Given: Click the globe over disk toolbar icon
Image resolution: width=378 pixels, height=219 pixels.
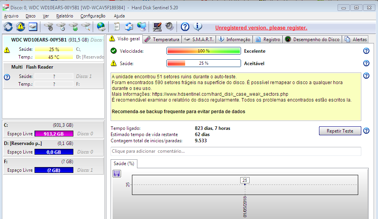Looking at the screenshot, I should pyautogui.click(x=101, y=27).
